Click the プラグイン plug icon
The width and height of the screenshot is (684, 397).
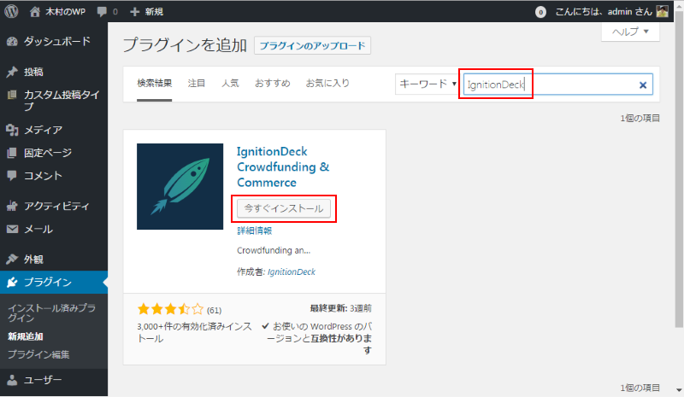(12, 283)
